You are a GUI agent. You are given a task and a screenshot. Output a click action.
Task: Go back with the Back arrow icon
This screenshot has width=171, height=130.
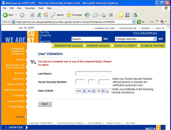click(x=5, y=15)
